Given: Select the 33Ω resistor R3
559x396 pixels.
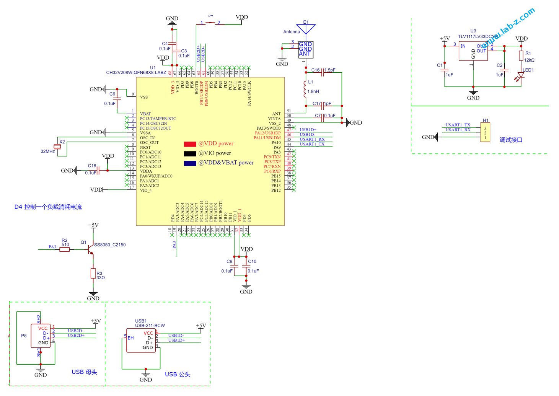Looking at the screenshot, I should point(94,273).
